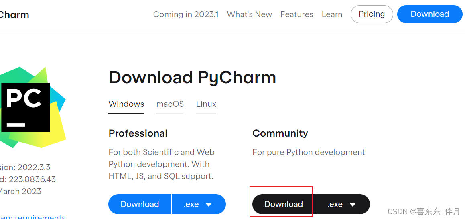Switch to the macOS tab
This screenshot has width=465, height=219.
click(x=170, y=104)
